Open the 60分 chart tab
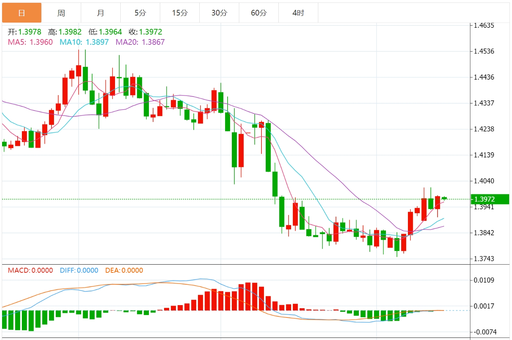The image size is (512, 340). (259, 13)
